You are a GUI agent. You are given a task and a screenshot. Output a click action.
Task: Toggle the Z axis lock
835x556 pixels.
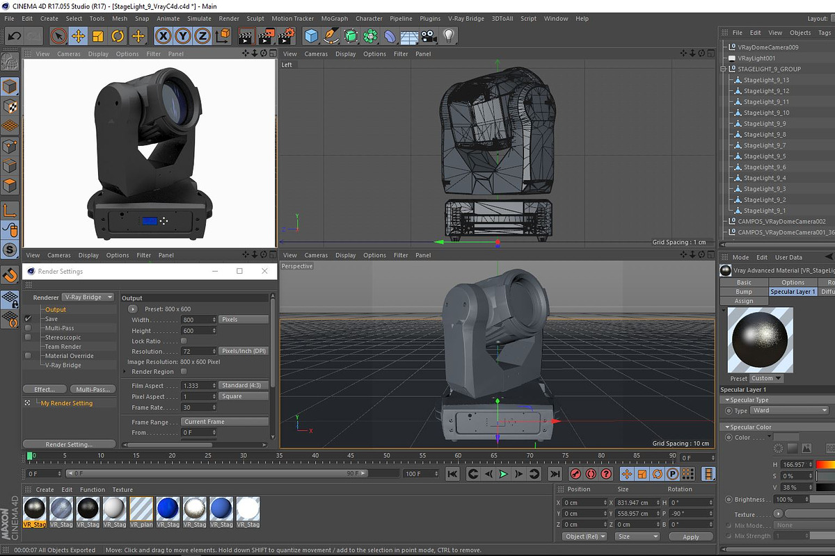pyautogui.click(x=202, y=36)
